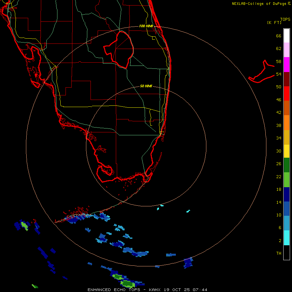The width and height of the screenshot is (292, 292).
Task: Click the 54 value on the legend
Action: [279, 74]
